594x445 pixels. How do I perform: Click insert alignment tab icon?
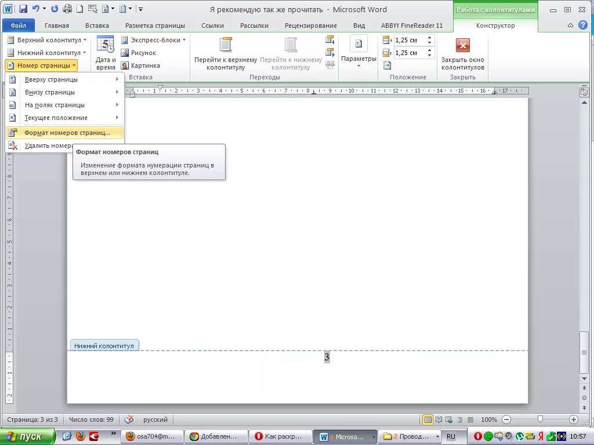pos(387,65)
